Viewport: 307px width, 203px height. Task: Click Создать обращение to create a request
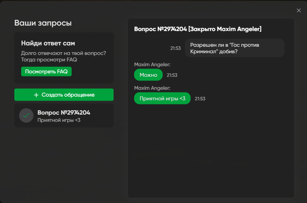64,95
